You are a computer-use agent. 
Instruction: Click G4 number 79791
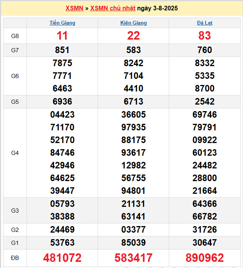(205, 127)
